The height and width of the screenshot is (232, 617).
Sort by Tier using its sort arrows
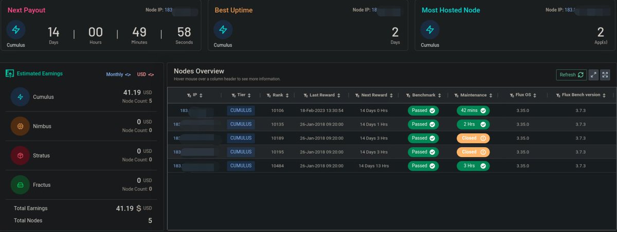point(250,95)
